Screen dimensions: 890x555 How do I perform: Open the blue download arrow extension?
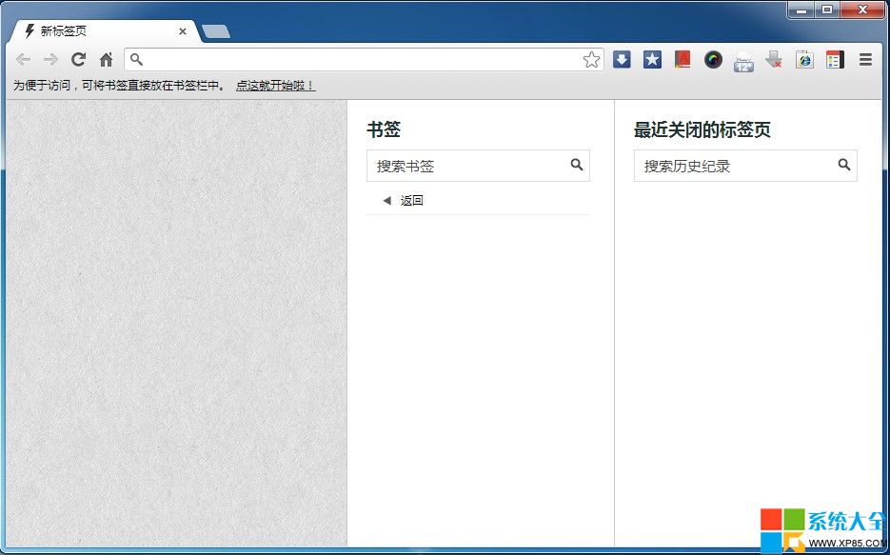(622, 60)
